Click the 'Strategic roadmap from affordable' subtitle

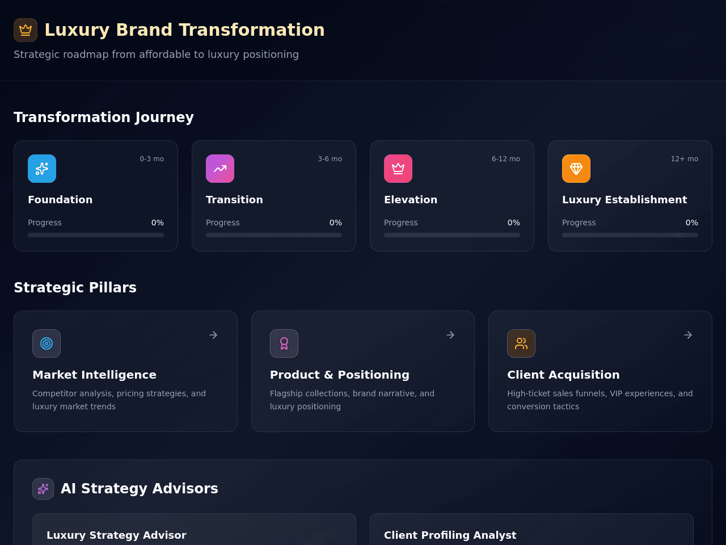click(x=156, y=54)
